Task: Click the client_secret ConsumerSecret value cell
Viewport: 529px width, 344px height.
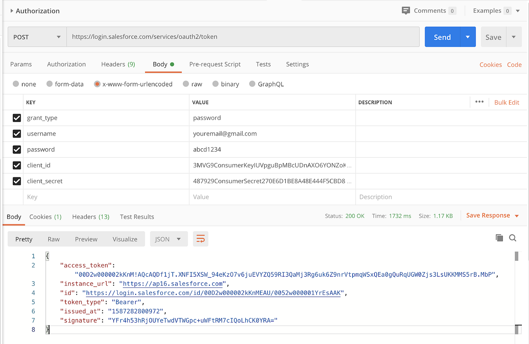Action: tap(272, 181)
